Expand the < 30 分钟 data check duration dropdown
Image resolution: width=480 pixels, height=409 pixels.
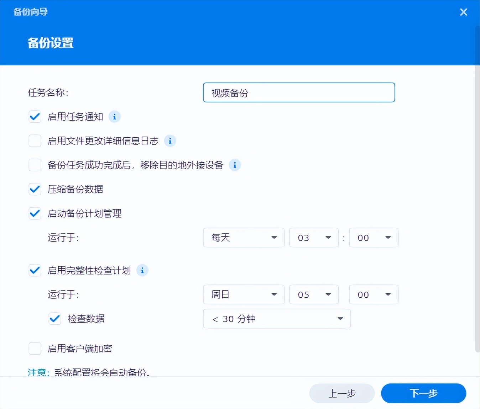click(277, 319)
